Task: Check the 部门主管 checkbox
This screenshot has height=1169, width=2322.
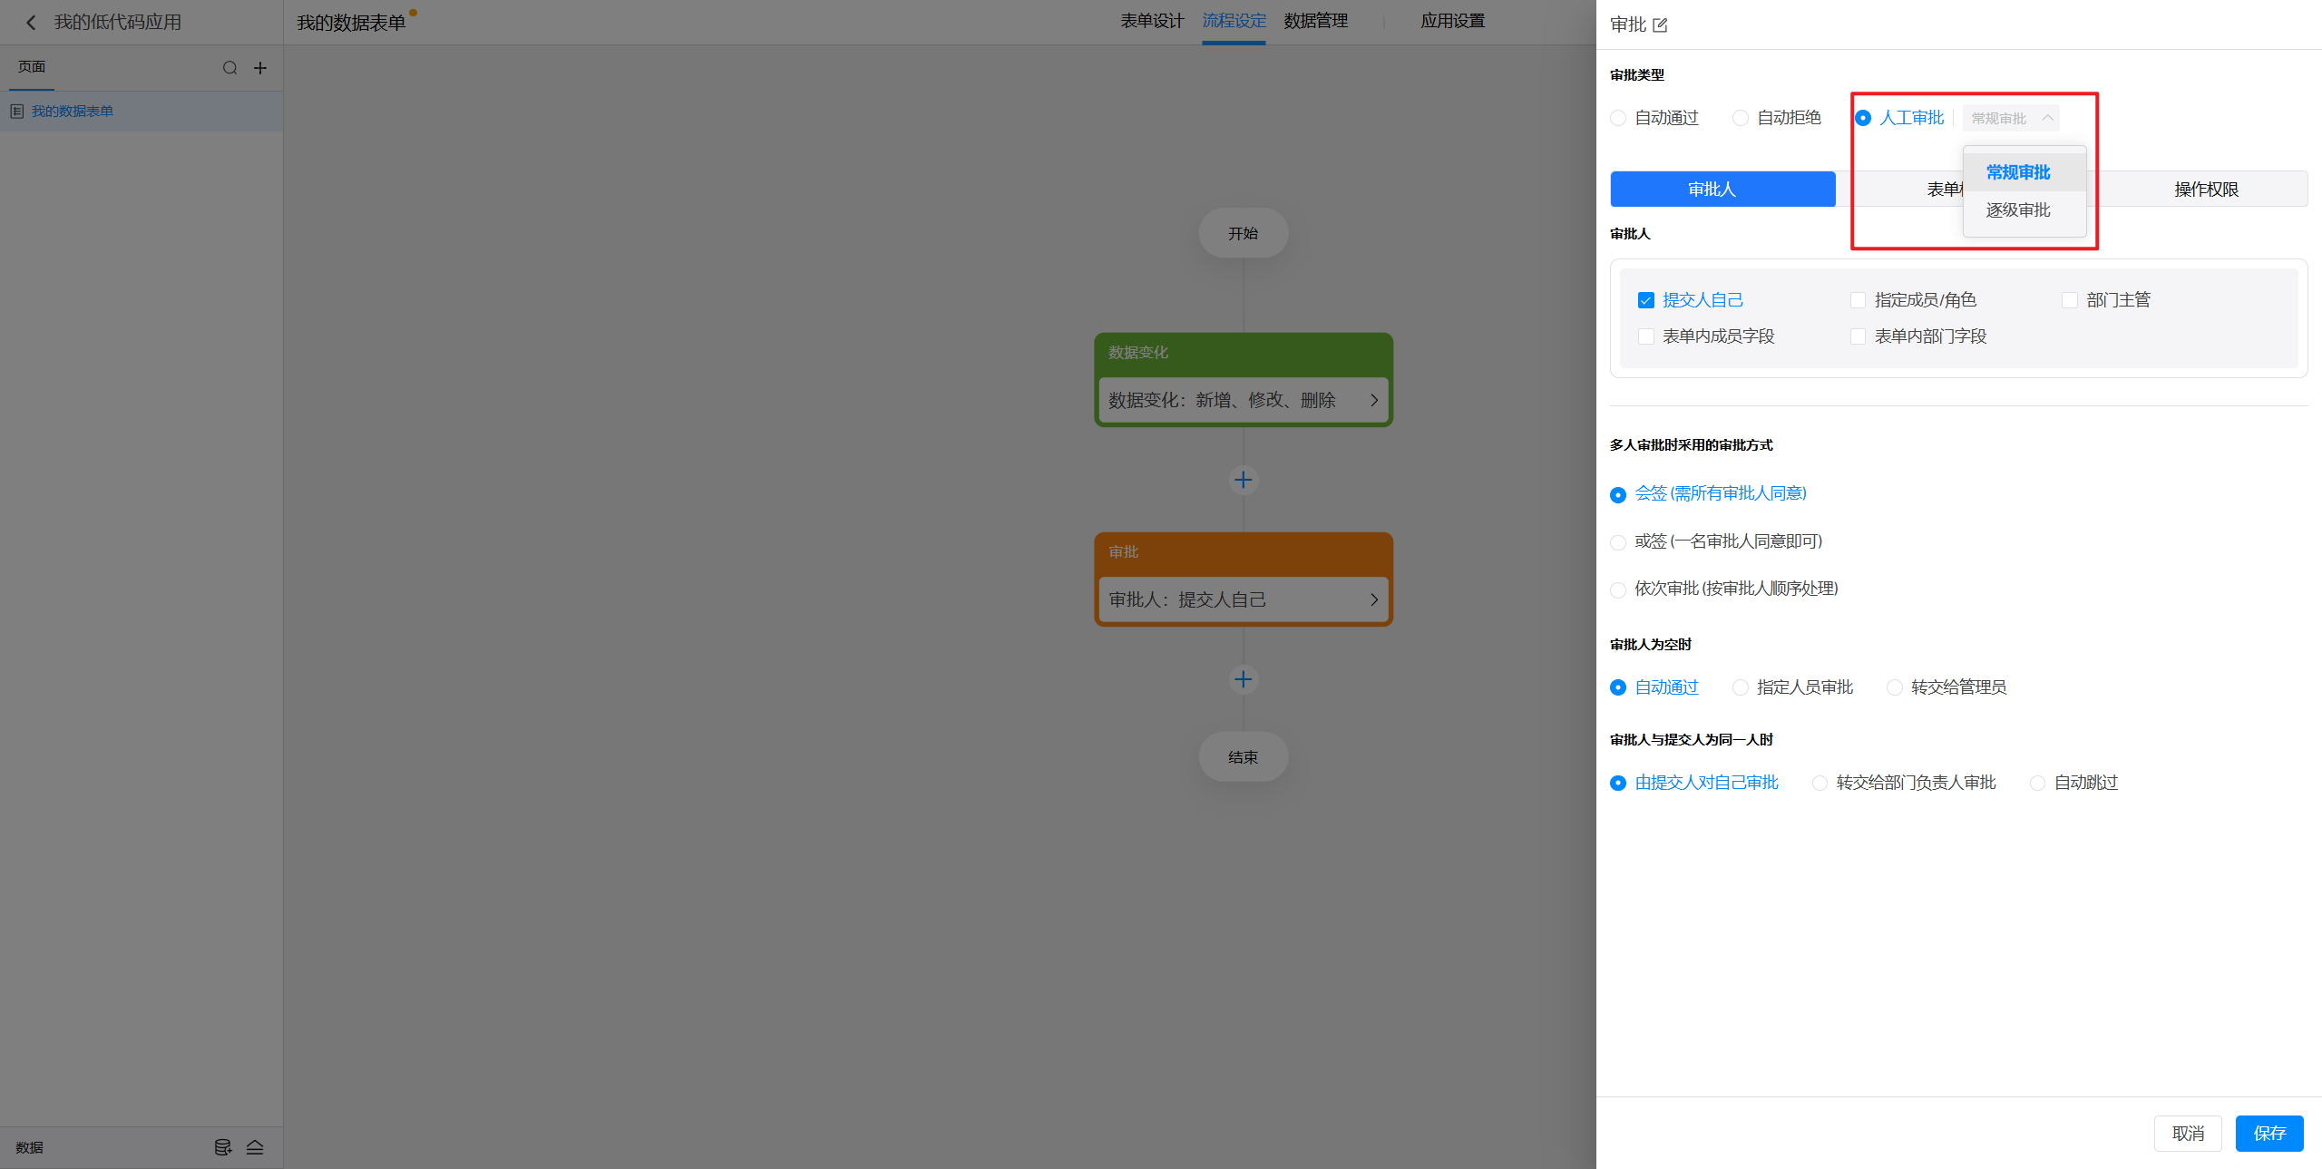Action: 2069,300
